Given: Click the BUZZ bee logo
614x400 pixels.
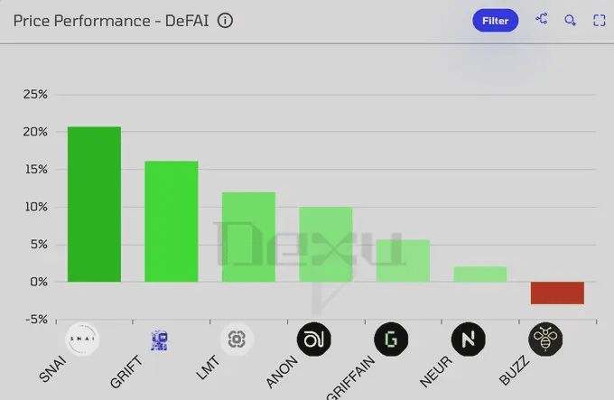Looking at the screenshot, I should click(545, 339).
